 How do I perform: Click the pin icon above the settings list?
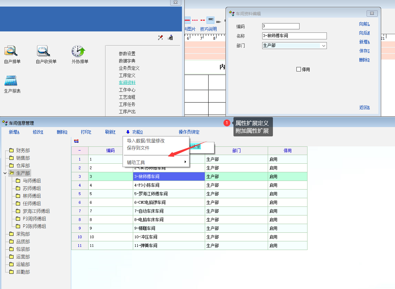point(160,38)
